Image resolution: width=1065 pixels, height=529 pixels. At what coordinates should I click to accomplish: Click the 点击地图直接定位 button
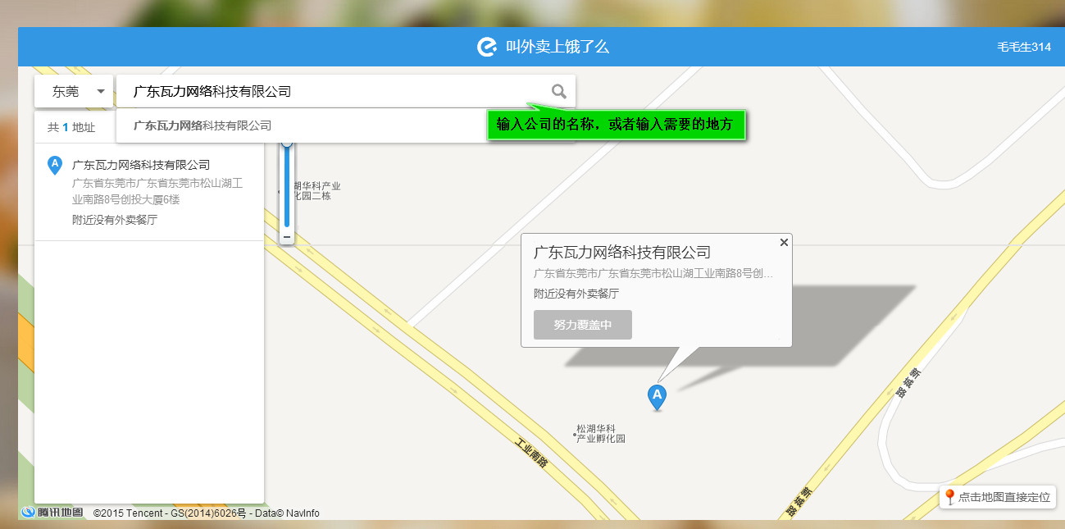click(x=997, y=496)
